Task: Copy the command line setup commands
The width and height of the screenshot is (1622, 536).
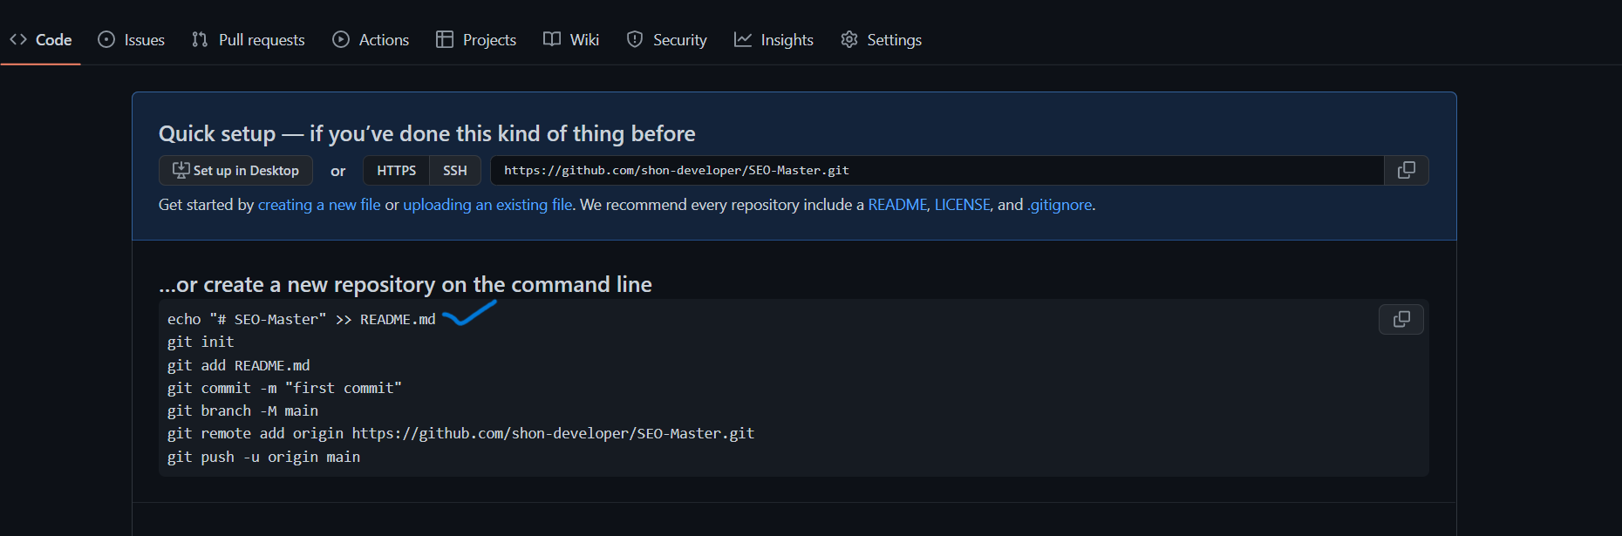Action: point(1401,320)
